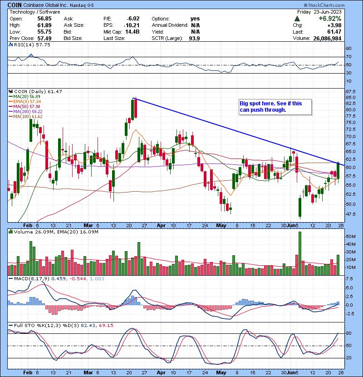Click the MACD histogram value 1.003

tap(97, 279)
